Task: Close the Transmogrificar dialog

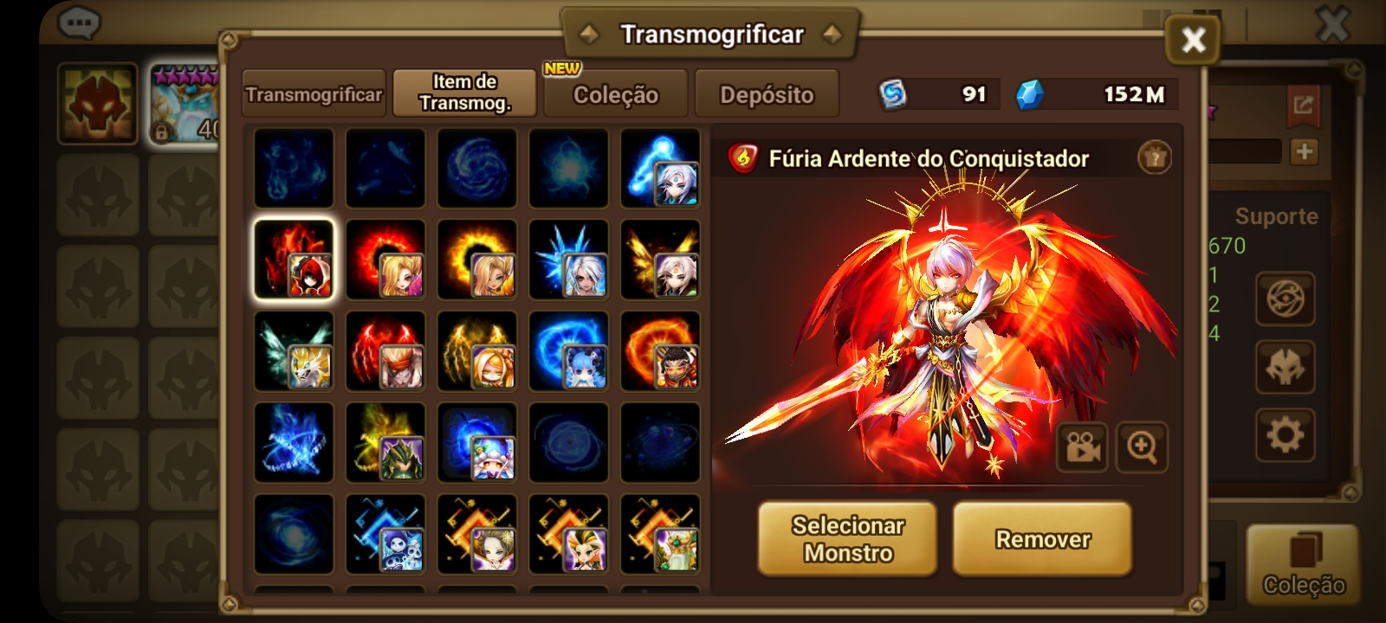Action: (x=1194, y=40)
